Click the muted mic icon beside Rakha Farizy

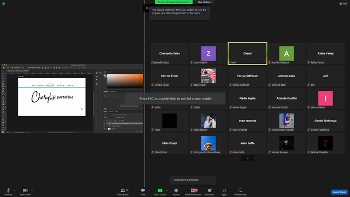click(x=308, y=62)
